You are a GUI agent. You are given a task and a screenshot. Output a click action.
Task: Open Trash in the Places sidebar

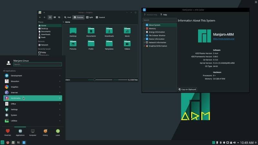point(43,37)
